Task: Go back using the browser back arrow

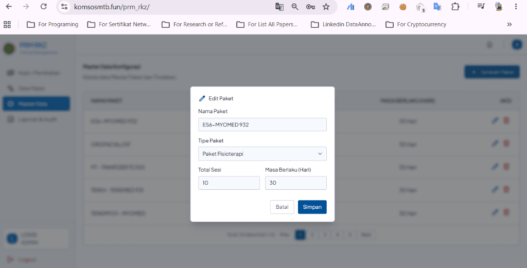Action: (9, 6)
